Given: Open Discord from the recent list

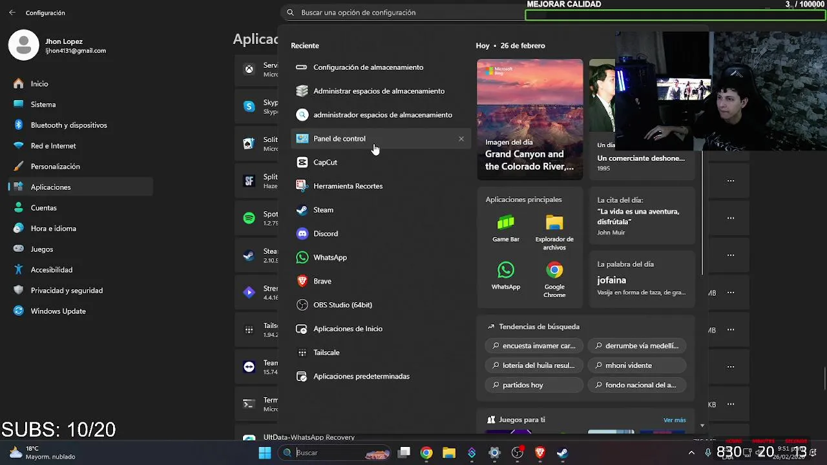Looking at the screenshot, I should click(381, 234).
